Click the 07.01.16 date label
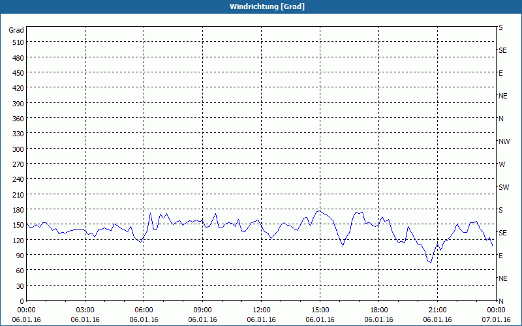The height and width of the screenshot is (326, 522). (496, 319)
